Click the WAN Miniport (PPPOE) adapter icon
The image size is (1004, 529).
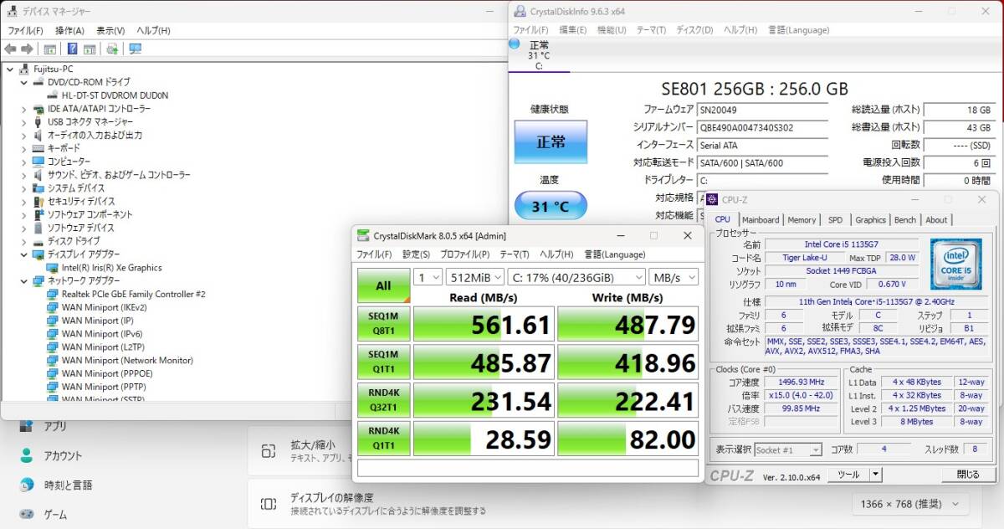53,373
